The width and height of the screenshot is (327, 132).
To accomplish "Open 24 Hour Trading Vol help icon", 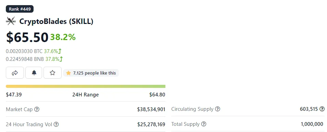I will pos(56,124).
